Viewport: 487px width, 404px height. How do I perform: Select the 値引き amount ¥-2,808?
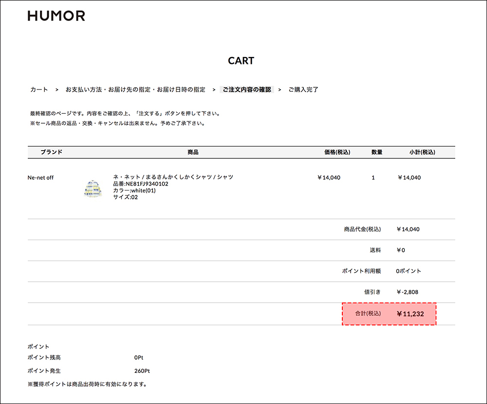coord(408,292)
